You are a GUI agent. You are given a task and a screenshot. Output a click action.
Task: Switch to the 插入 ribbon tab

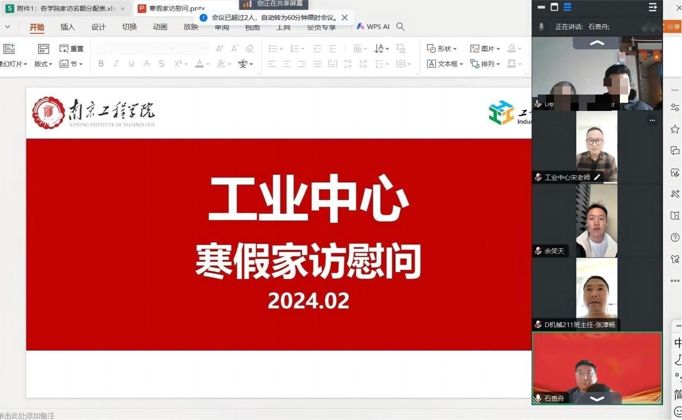tap(67, 27)
